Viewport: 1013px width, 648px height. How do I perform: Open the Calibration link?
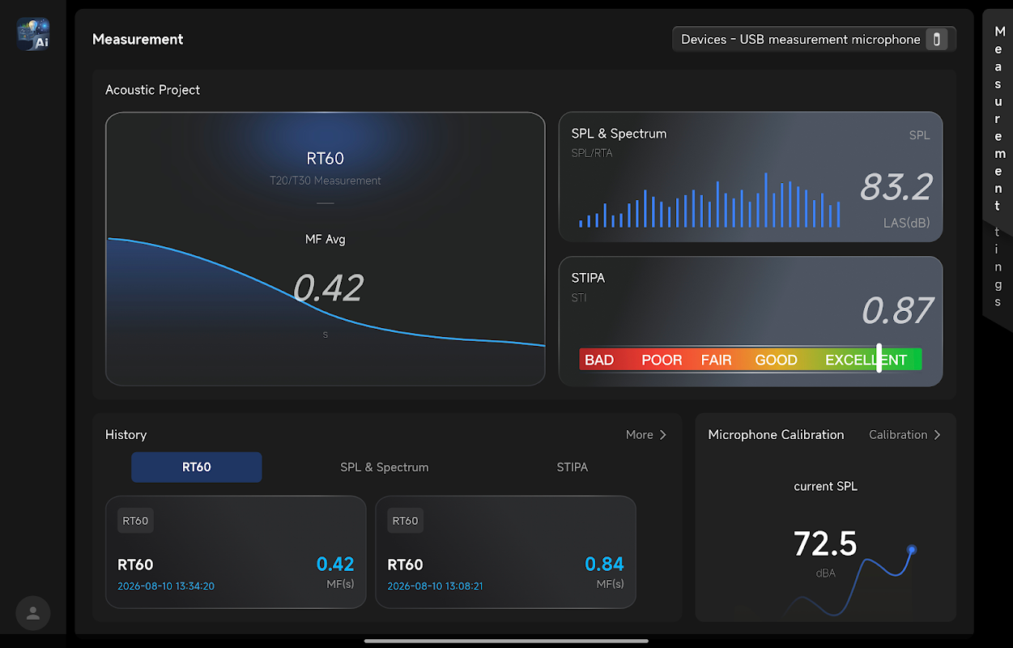904,435
